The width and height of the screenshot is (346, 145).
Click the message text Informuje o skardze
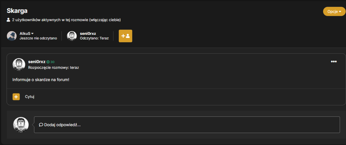pyautogui.click(x=41, y=80)
